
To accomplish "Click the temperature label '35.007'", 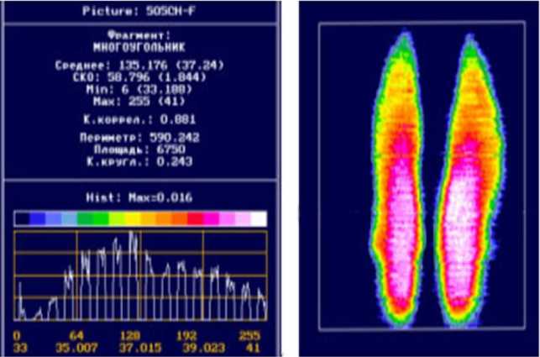I will point(76,348).
